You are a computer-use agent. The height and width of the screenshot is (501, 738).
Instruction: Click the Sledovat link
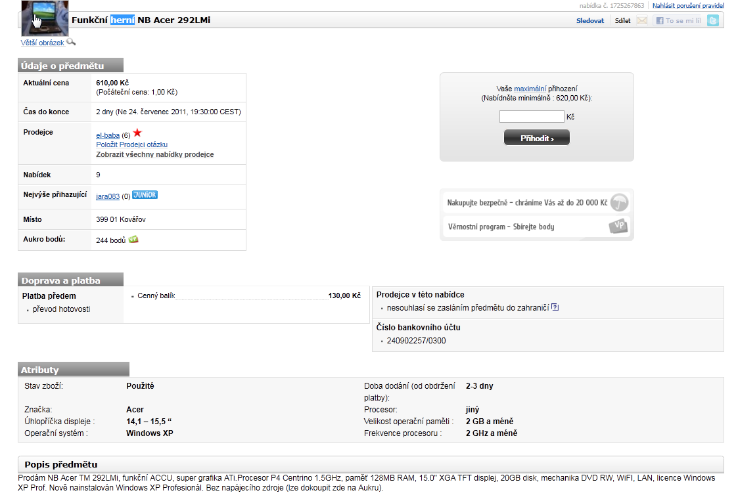[590, 21]
